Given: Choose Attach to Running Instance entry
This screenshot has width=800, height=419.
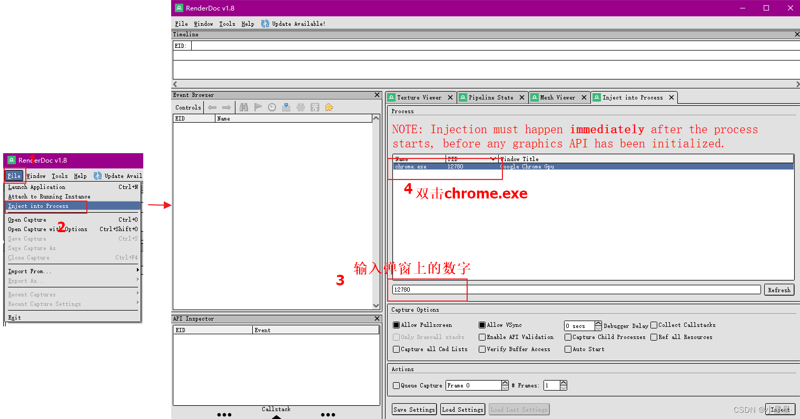Looking at the screenshot, I should 73,196.
